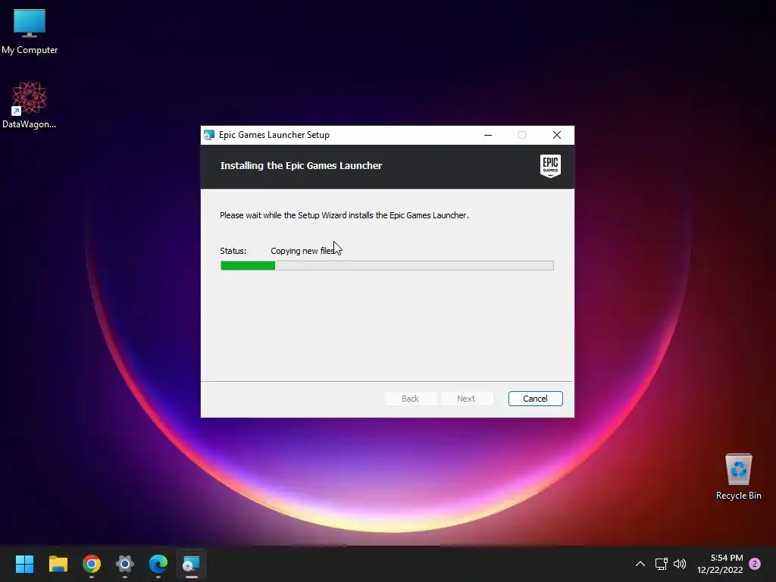Open the clock showing 5:54 PM

pyautogui.click(x=720, y=564)
